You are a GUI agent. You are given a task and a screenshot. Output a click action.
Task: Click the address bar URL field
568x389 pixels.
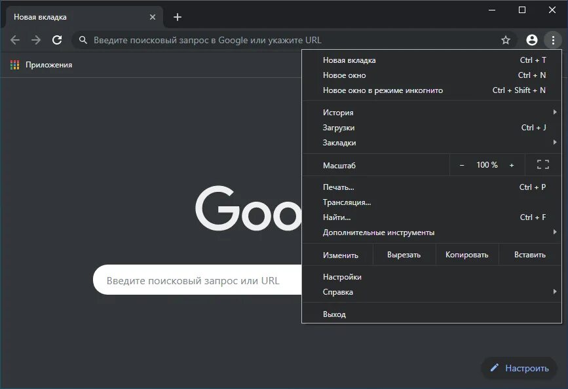(293, 40)
